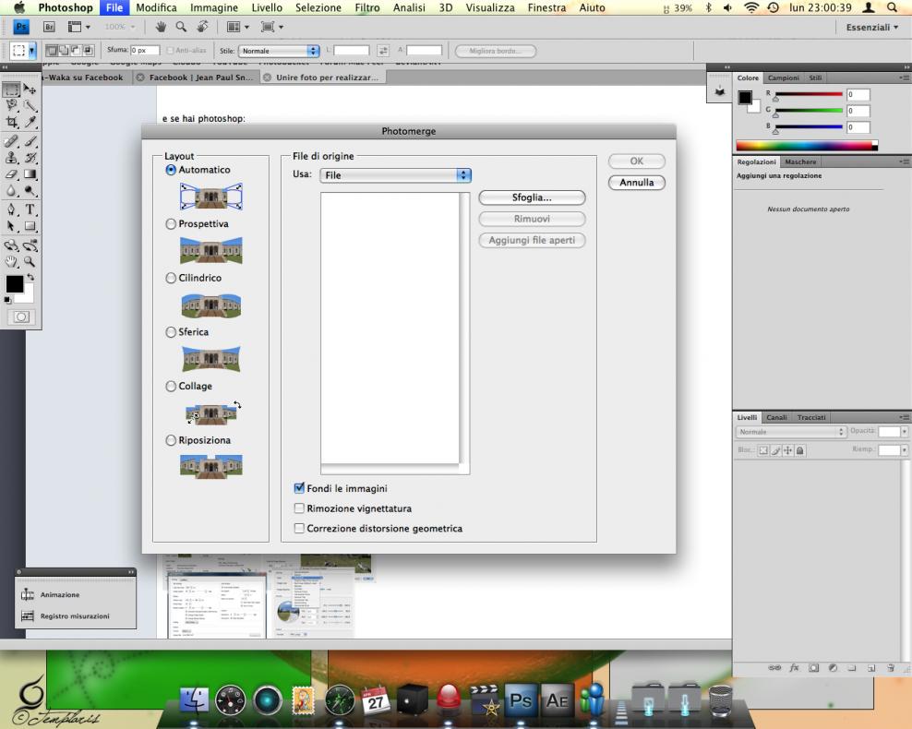Click Annulla to cancel Photomerge
This screenshot has width=912, height=729.
[637, 183]
